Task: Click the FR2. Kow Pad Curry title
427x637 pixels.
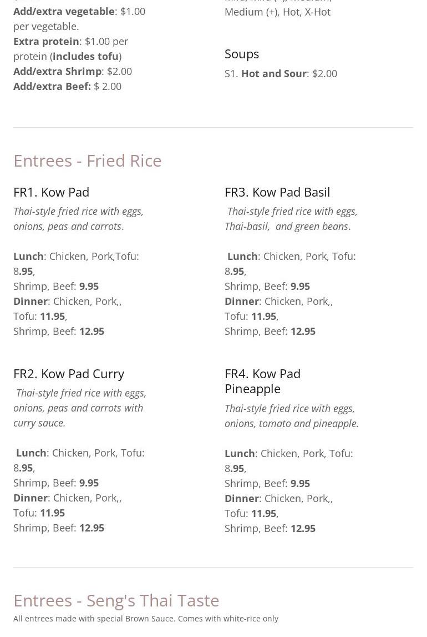Action: [x=69, y=373]
